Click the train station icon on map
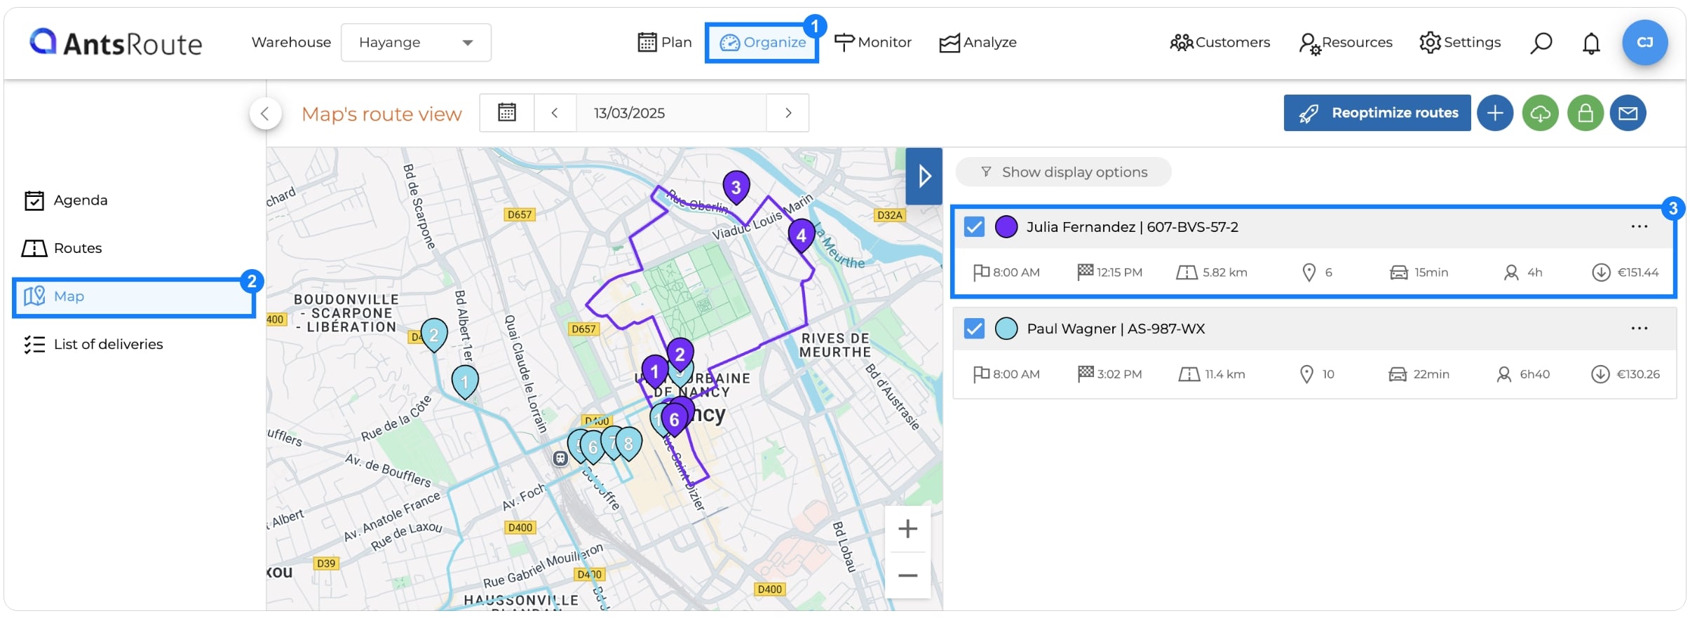This screenshot has height=618, width=1690. 560,458
